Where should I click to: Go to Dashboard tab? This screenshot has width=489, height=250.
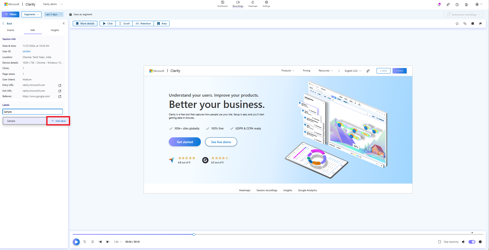click(x=222, y=4)
